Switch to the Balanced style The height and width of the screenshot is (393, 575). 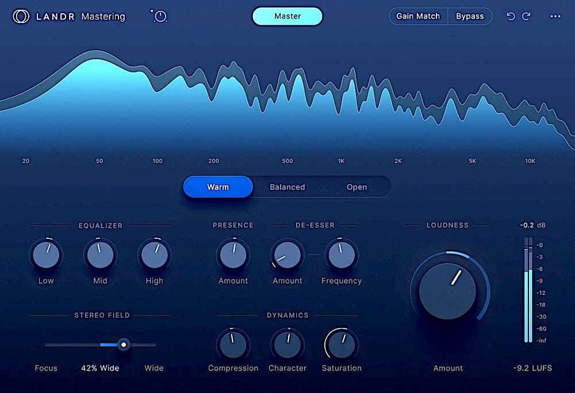[287, 186]
